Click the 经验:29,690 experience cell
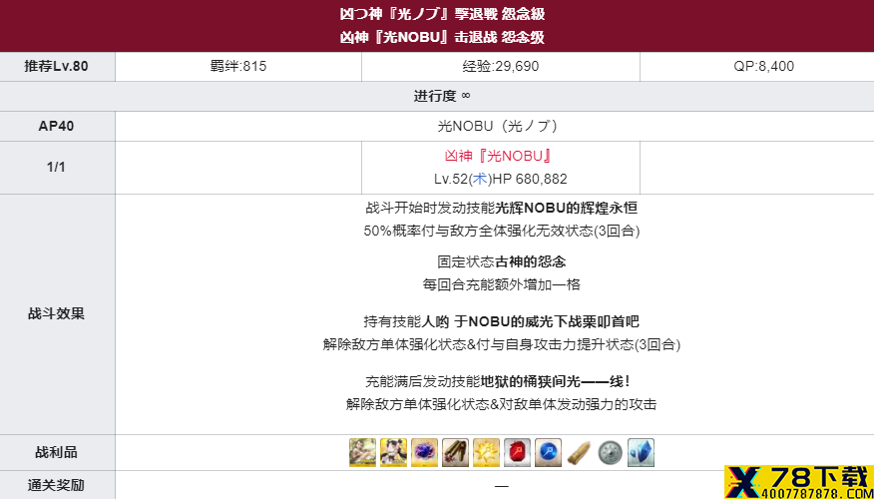The width and height of the screenshot is (874, 499). tap(501, 67)
